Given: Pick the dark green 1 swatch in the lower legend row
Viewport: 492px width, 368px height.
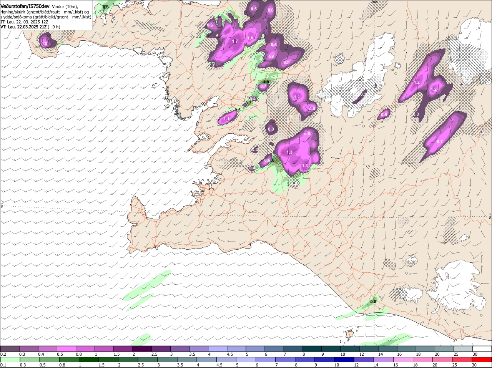Looking at the screenshot, I should coord(89,360).
